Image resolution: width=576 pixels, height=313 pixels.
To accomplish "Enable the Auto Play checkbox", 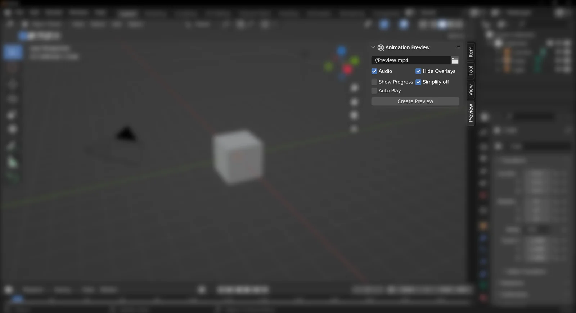I will (374, 91).
